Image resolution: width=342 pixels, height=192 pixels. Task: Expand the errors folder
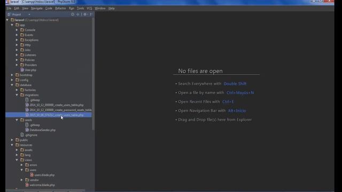click(22, 165)
